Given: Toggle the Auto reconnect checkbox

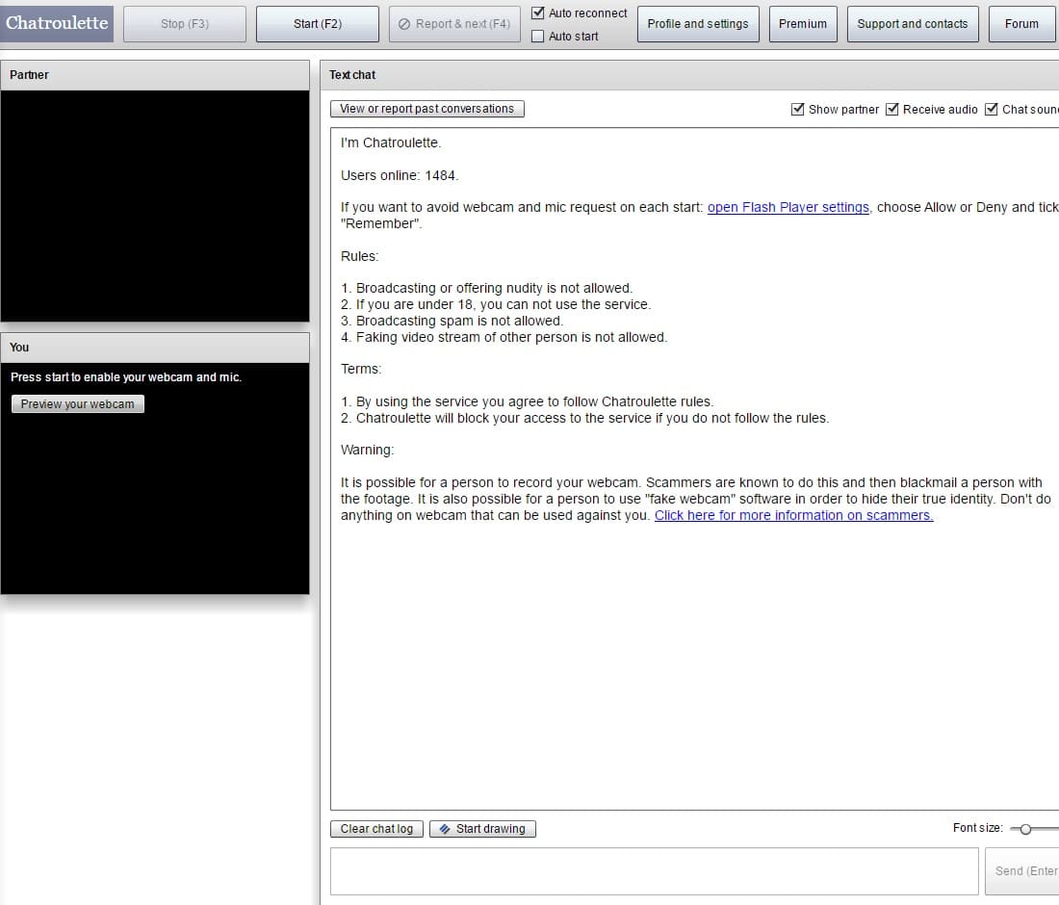Looking at the screenshot, I should pyautogui.click(x=537, y=13).
